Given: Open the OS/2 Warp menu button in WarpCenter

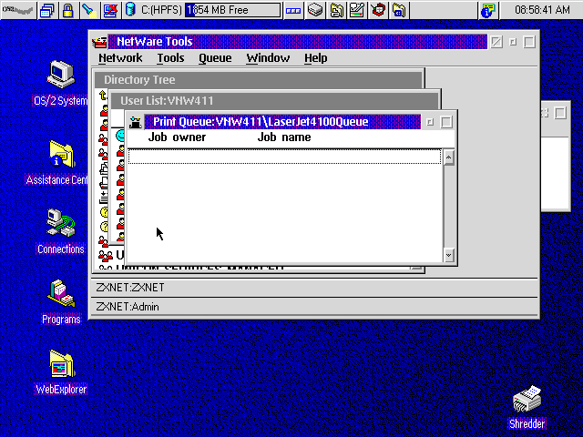Looking at the screenshot, I should [18, 10].
